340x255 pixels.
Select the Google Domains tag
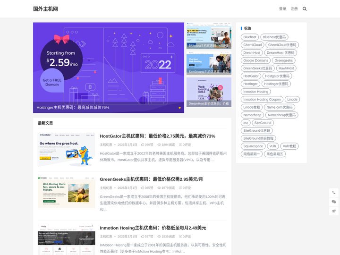[x=255, y=60]
